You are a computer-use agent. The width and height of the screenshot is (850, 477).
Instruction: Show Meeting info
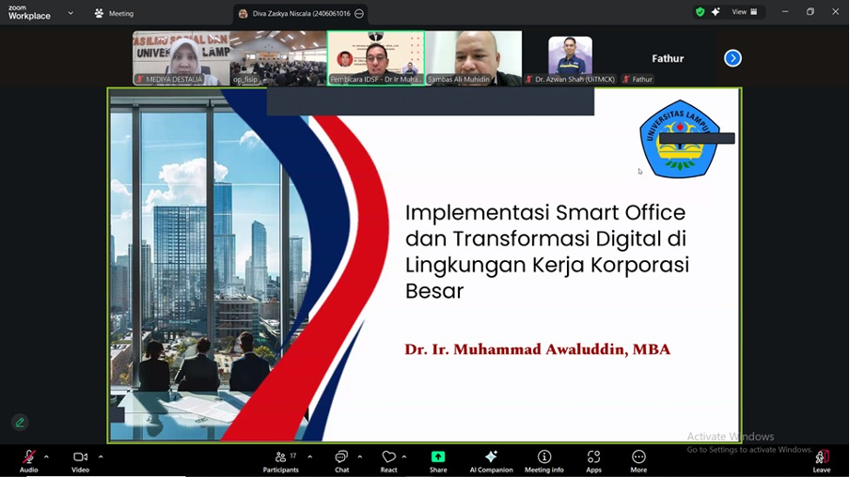pos(543,459)
